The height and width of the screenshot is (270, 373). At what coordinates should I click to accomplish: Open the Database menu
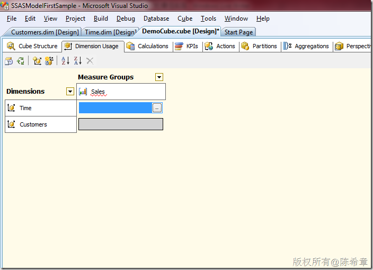click(156, 19)
